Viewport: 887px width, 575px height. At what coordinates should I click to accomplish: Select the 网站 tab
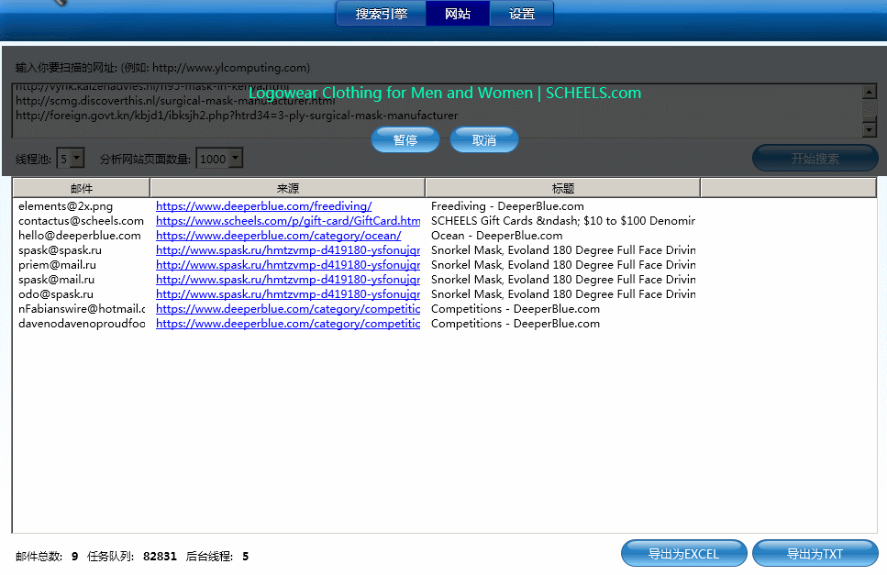tap(457, 14)
